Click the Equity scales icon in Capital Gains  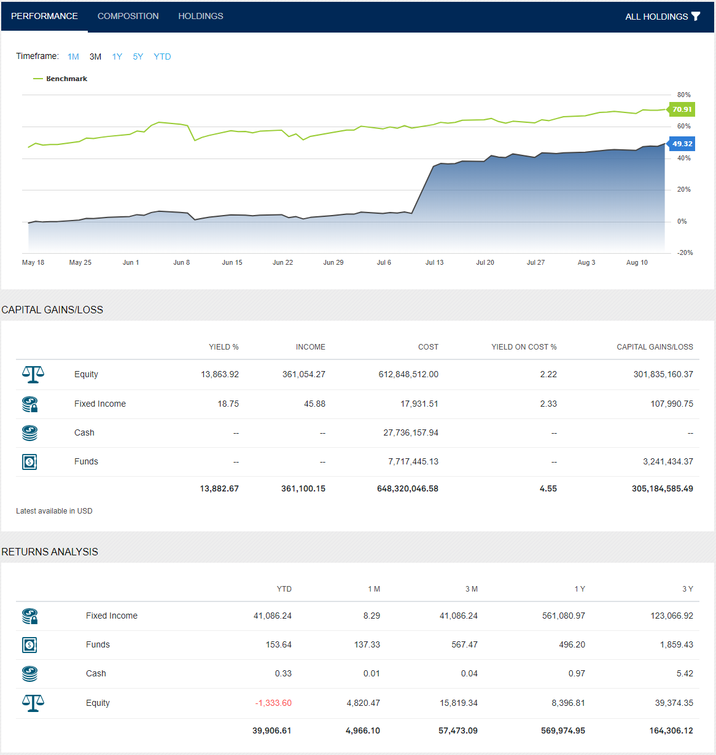click(33, 374)
